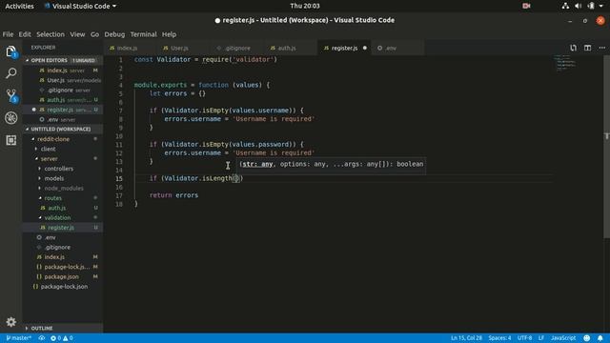Screen dimensions: 610x343
Task: Open the network icon in system tray
Action: [565, 6]
